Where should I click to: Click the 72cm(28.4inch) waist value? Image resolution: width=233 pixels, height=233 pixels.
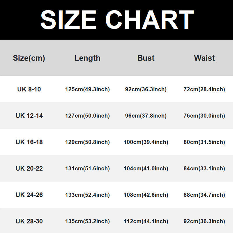(204, 89)
